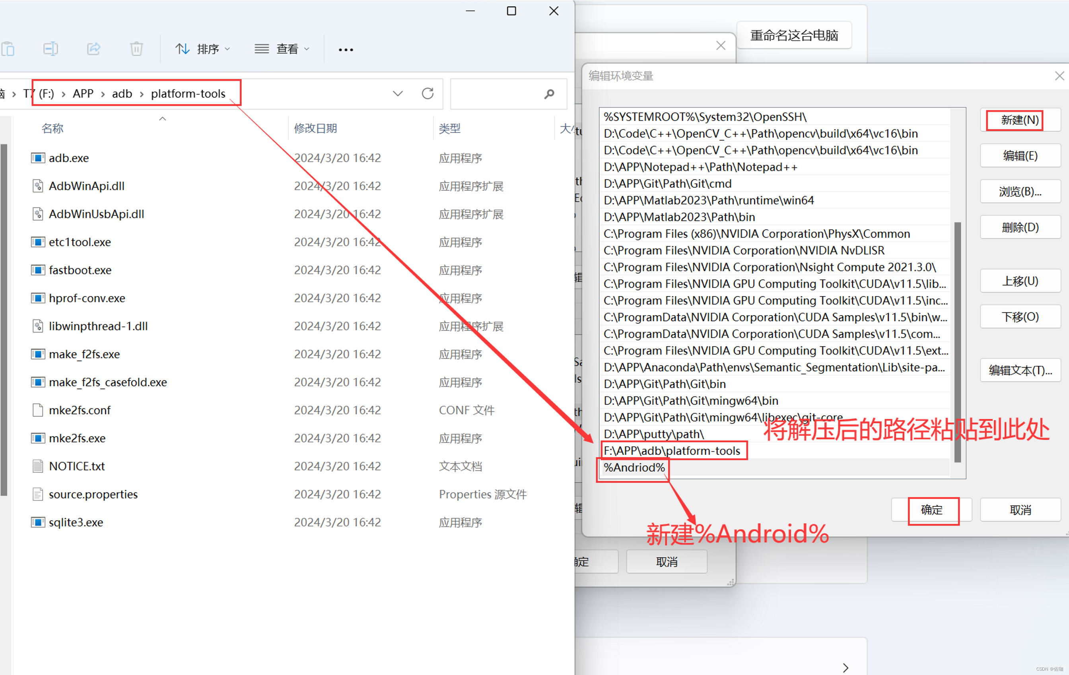Click the paste icon in Explorer toolbar
This screenshot has height=675, width=1069.
point(8,49)
